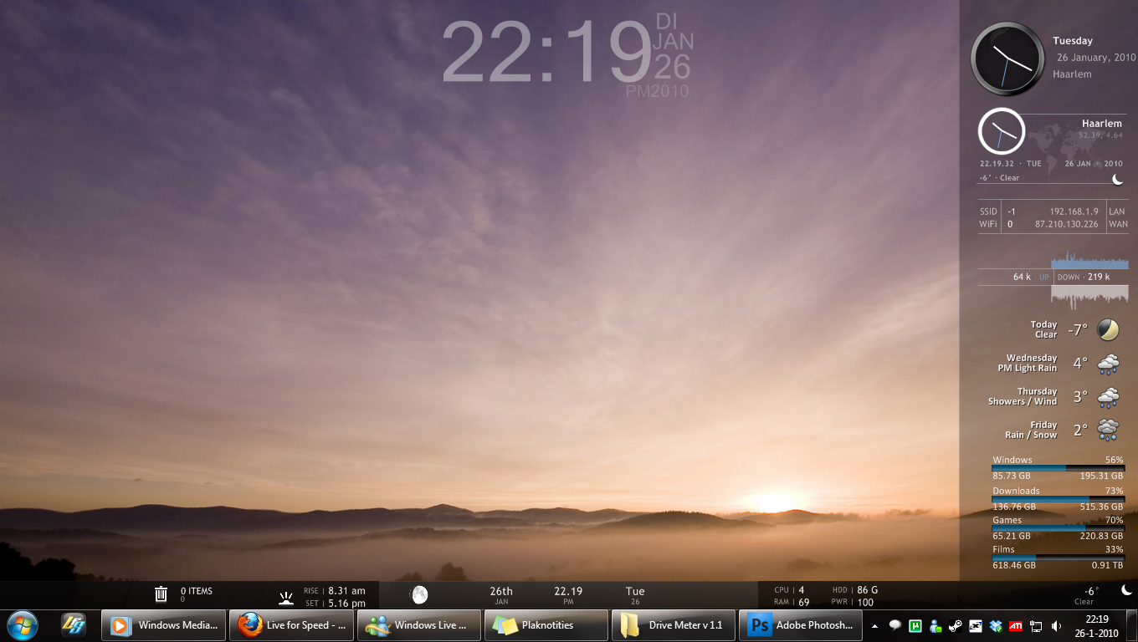Click the '0 ITEMS' recycle bin count
1138x642 pixels.
[197, 591]
